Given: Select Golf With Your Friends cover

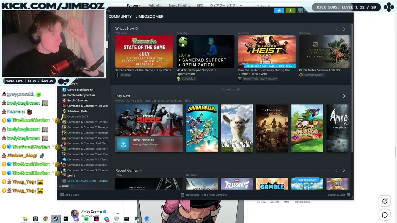Looking at the screenshot, I should click(x=307, y=128).
